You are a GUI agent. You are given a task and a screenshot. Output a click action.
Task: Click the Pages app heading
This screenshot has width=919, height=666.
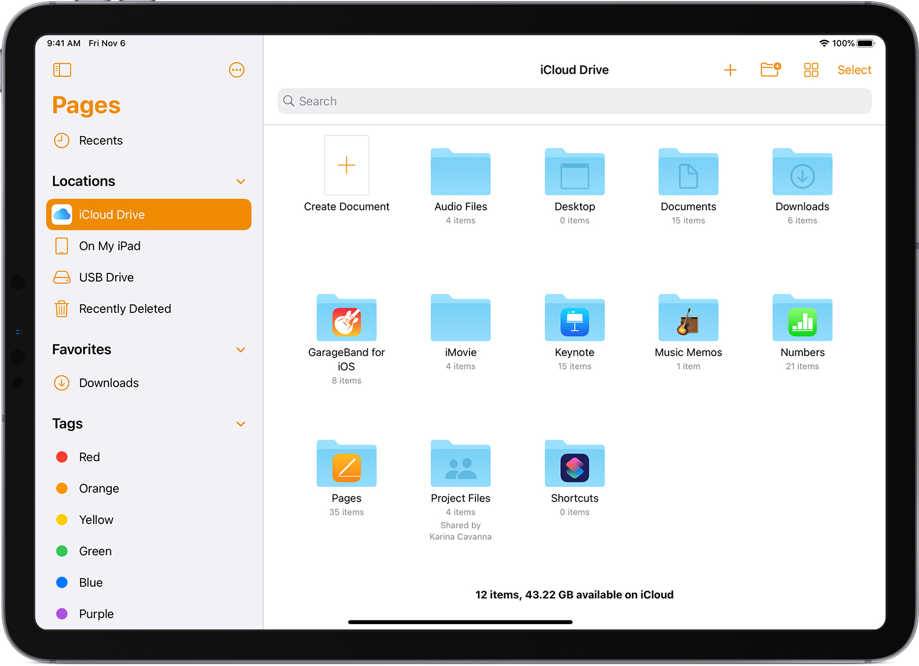click(86, 105)
